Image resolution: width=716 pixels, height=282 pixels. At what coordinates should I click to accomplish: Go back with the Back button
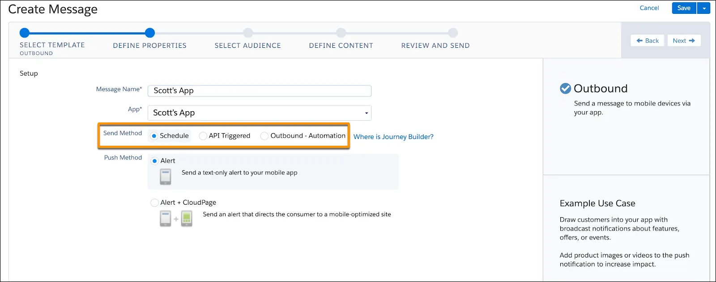[648, 41]
